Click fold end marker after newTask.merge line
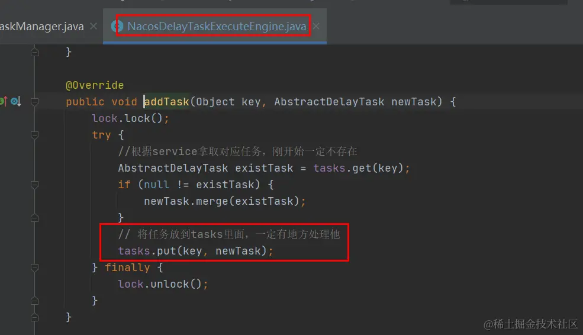The width and height of the screenshot is (583, 335). pyautogui.click(x=34, y=218)
